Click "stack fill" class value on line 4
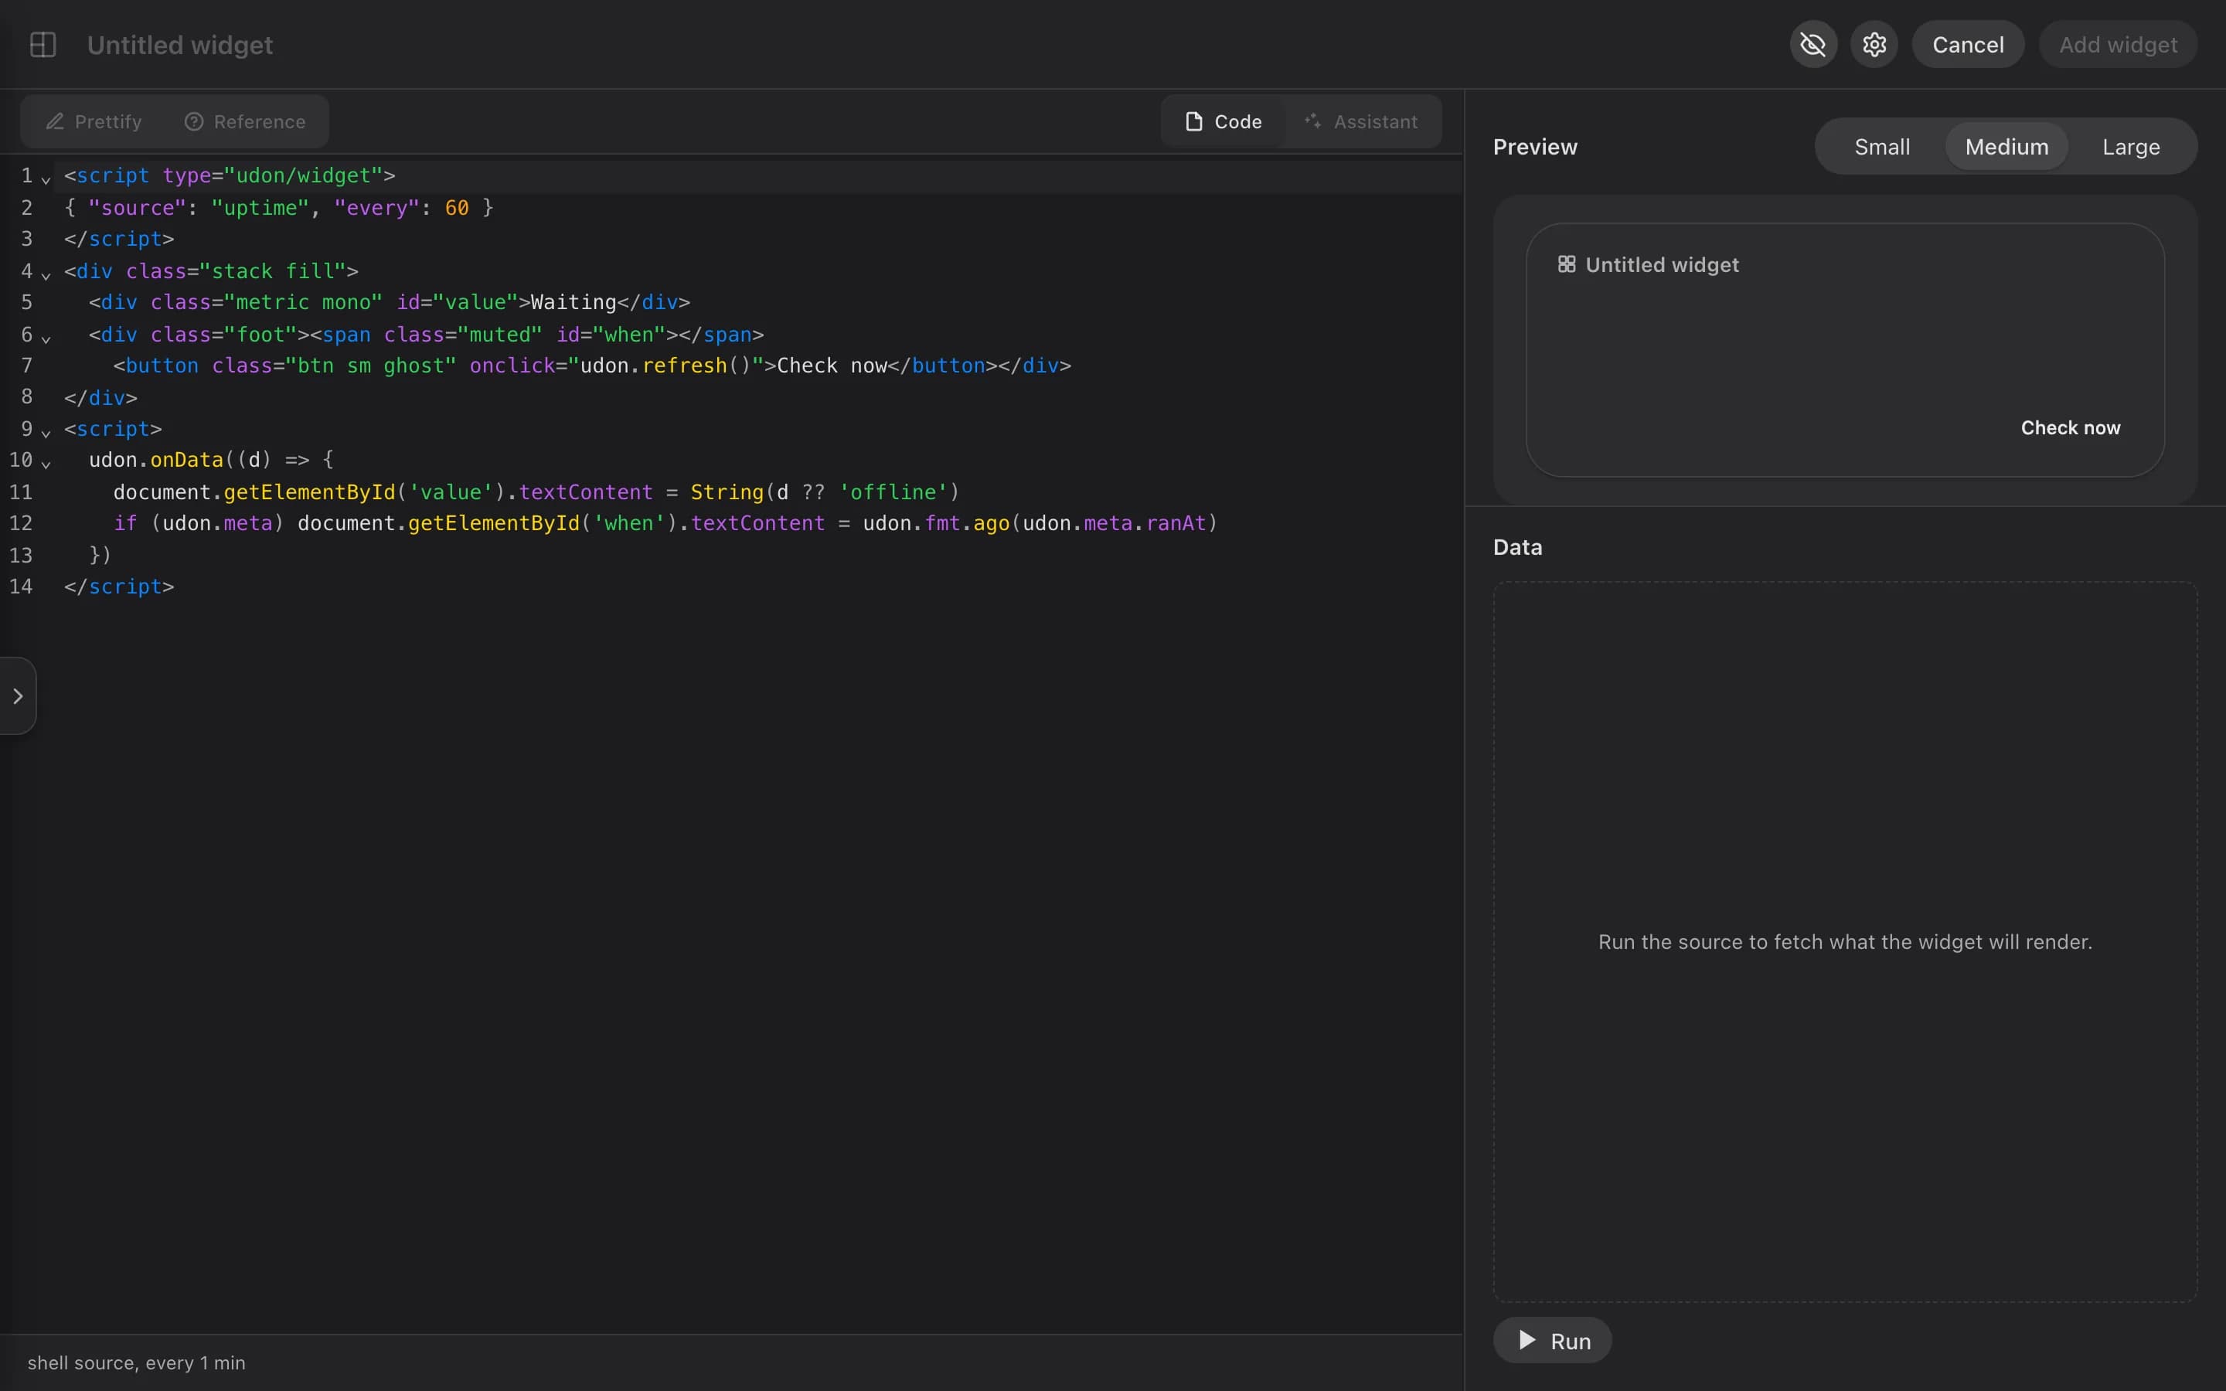 (x=272, y=270)
